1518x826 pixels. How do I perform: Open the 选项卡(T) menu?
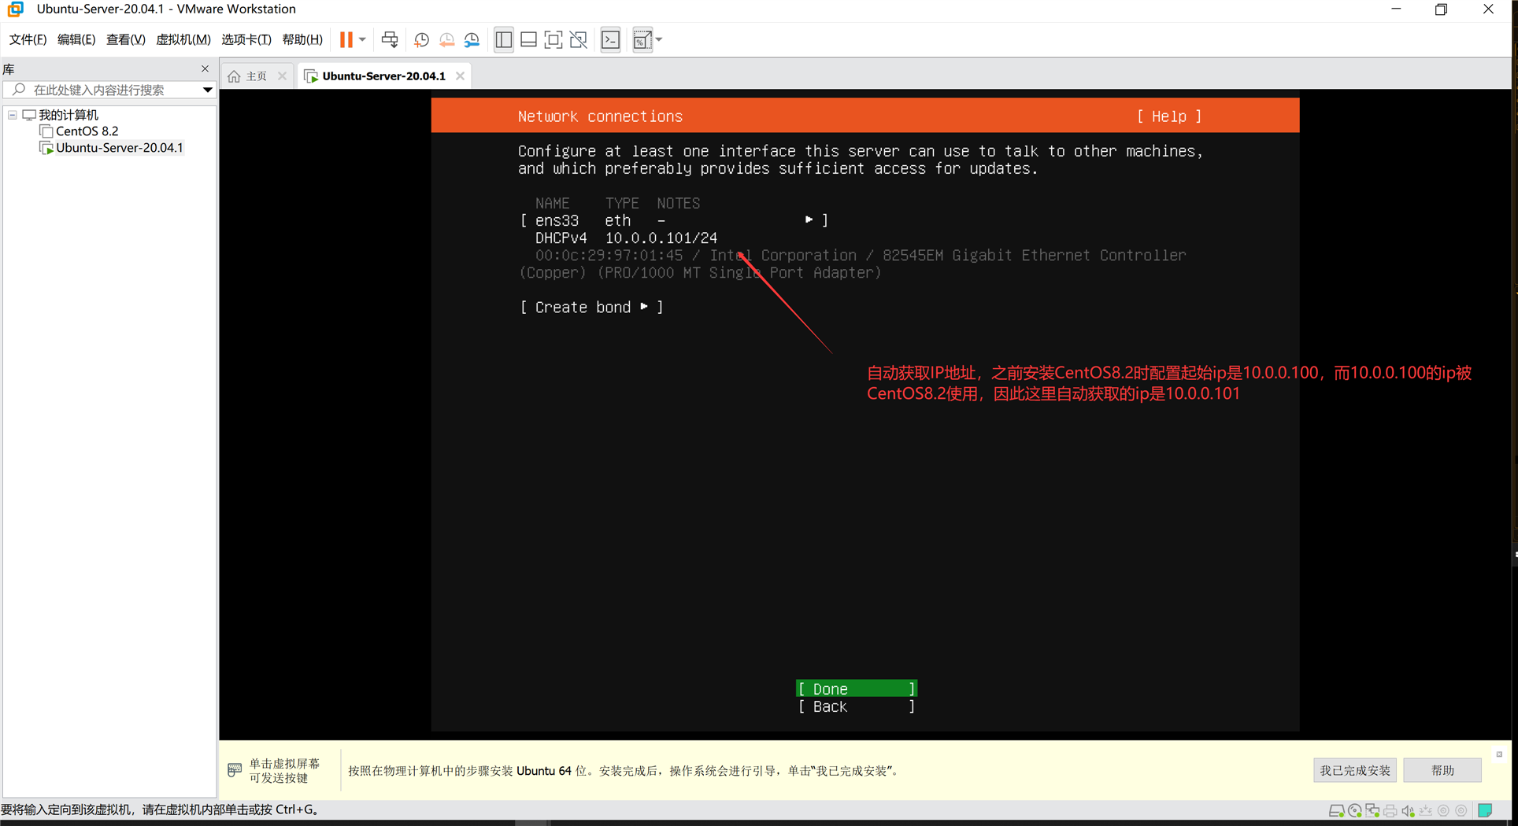tap(246, 39)
